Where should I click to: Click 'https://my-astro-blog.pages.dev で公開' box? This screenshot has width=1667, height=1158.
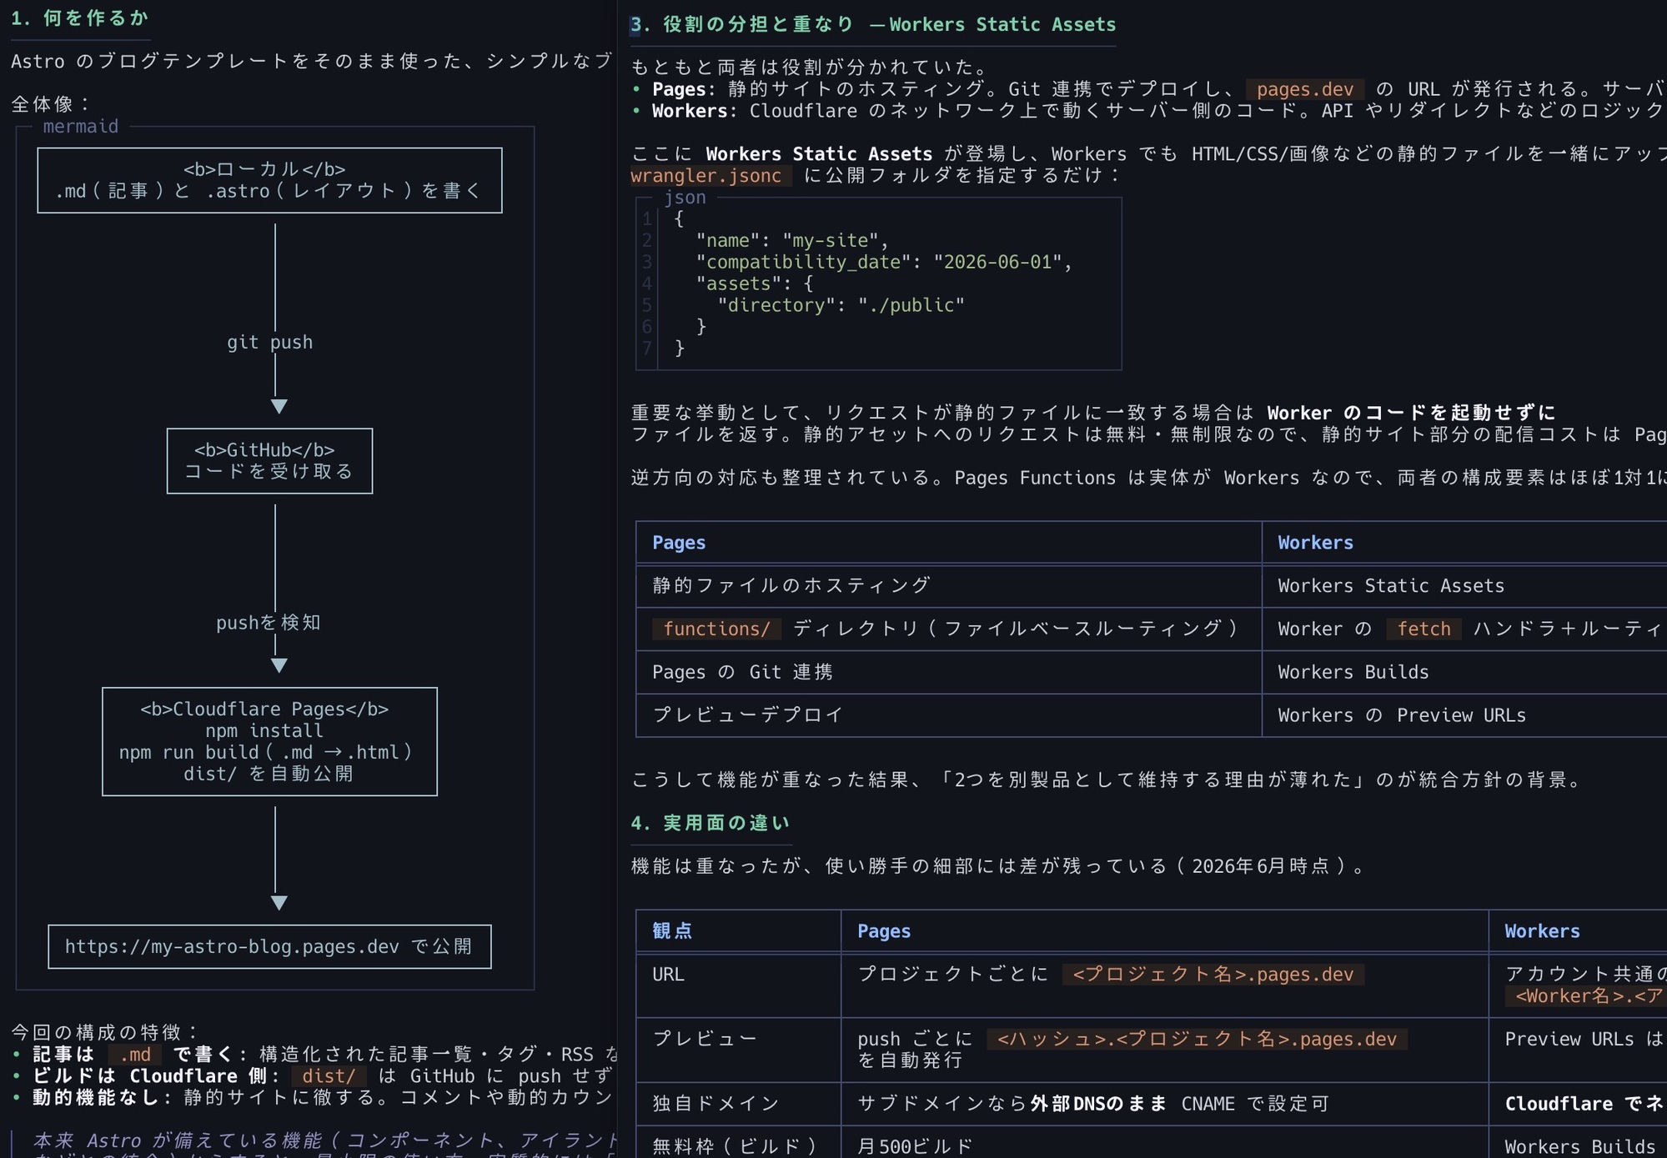click(x=269, y=947)
